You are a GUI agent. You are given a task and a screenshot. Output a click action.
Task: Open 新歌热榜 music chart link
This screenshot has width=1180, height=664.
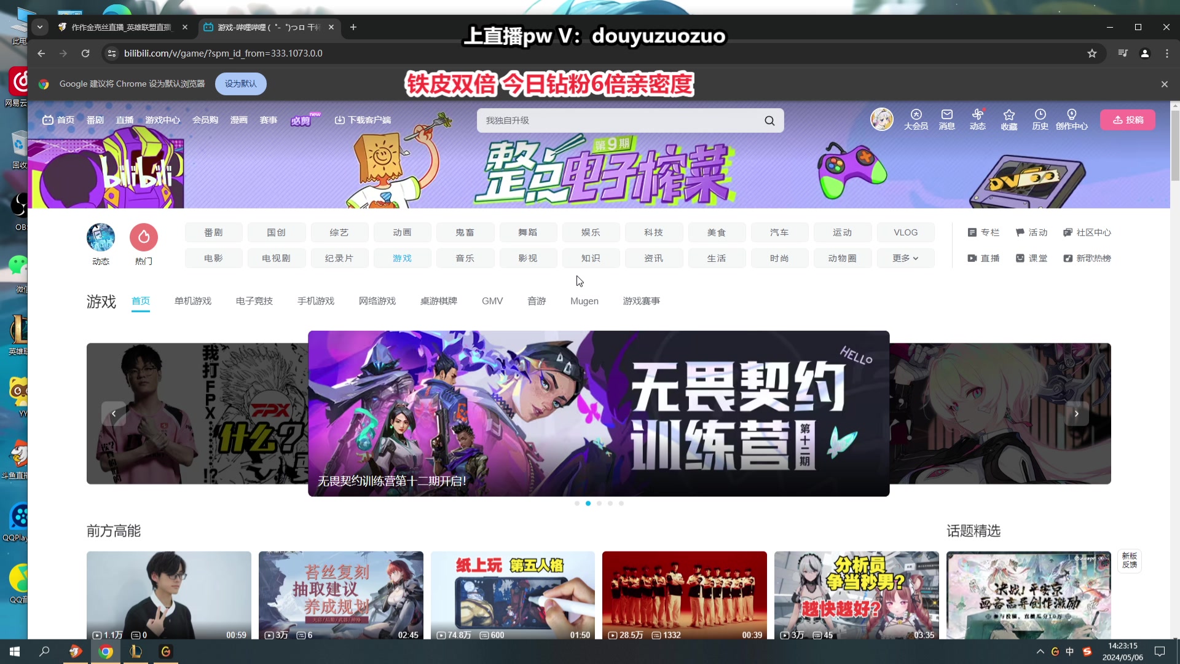click(1087, 258)
